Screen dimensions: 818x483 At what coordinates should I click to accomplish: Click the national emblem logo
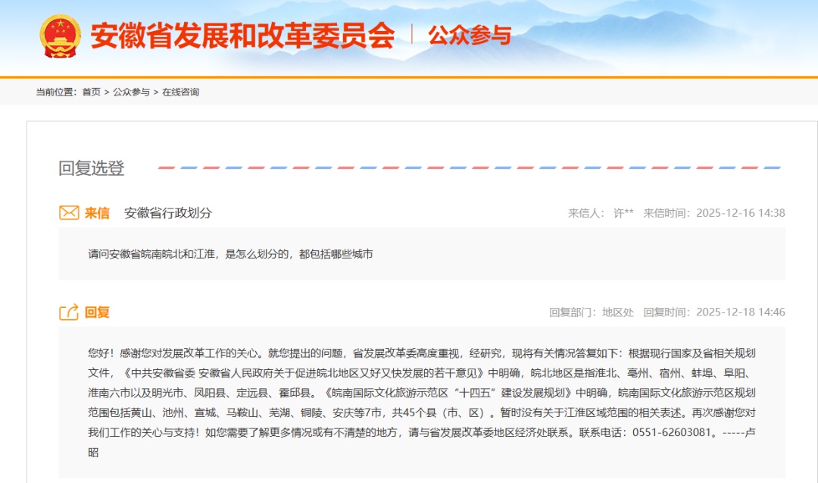pyautogui.click(x=58, y=33)
